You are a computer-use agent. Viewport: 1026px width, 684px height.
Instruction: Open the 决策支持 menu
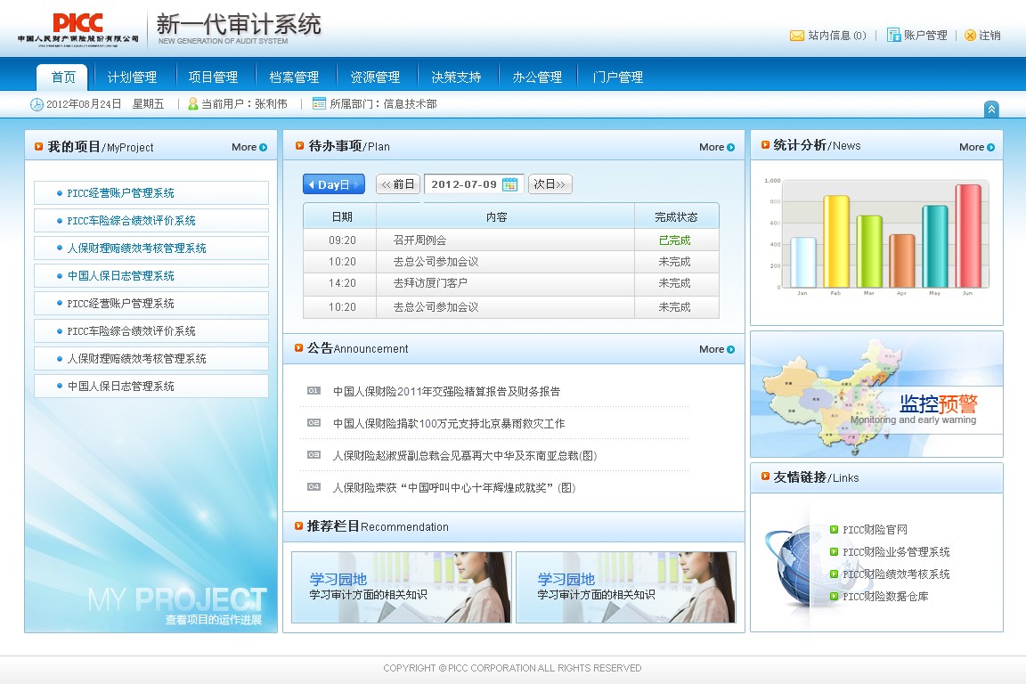click(x=457, y=77)
